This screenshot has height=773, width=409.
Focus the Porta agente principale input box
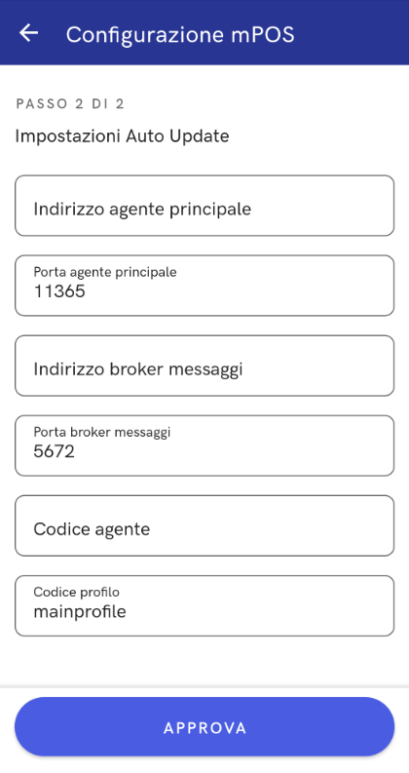(204, 286)
